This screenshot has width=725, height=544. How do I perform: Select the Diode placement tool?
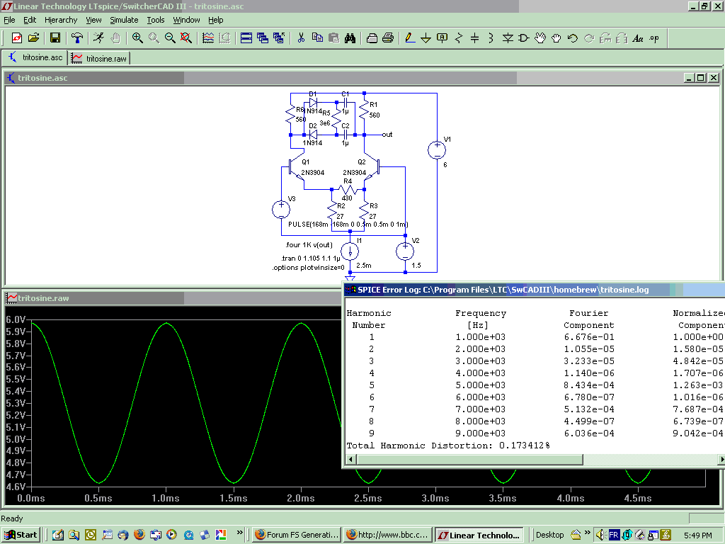click(508, 38)
